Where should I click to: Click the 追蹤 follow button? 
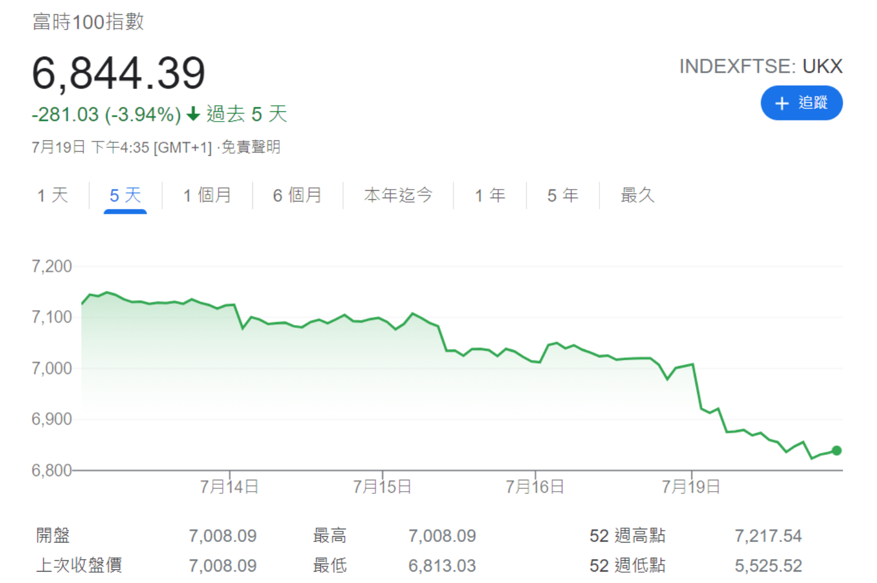click(x=802, y=103)
